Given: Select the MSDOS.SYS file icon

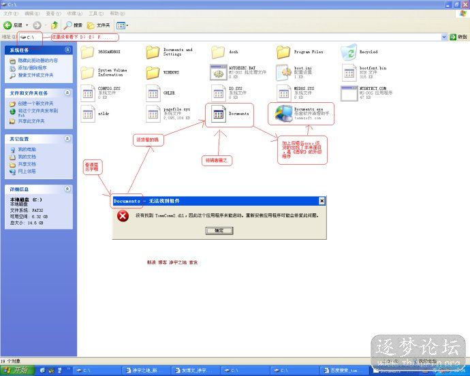Looking at the screenshot, I should (283, 93).
